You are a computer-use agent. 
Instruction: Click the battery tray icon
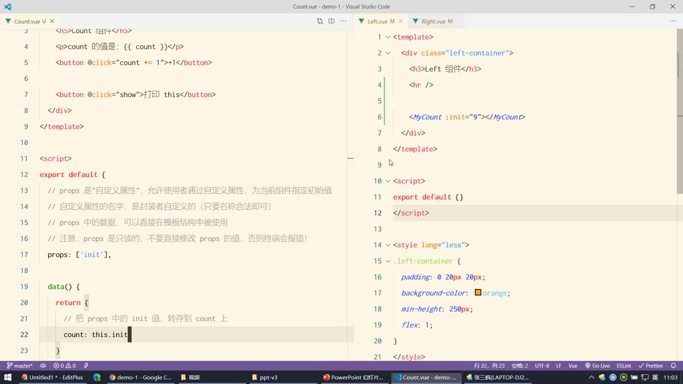point(634,377)
